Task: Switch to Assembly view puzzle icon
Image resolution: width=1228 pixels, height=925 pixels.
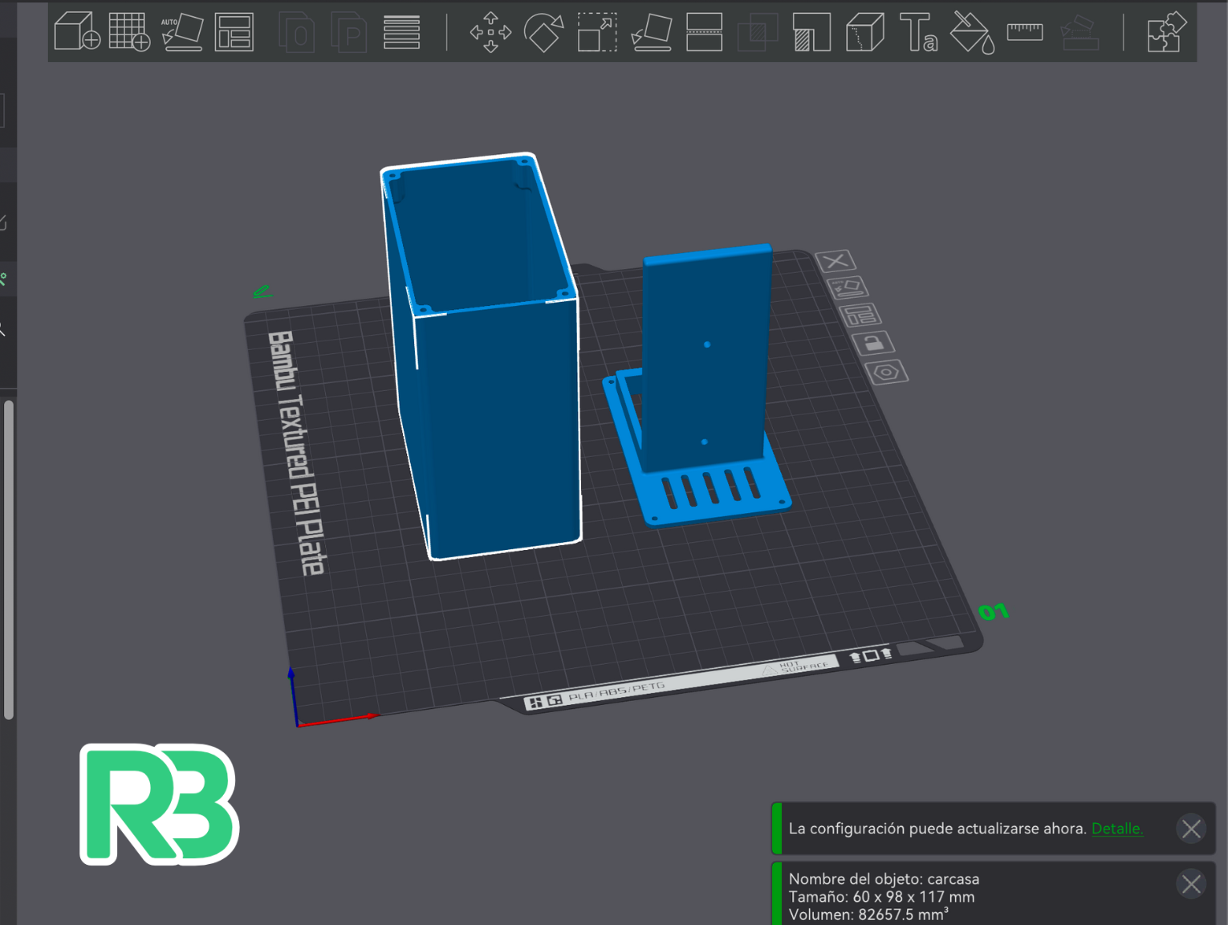Action: coord(1166,32)
